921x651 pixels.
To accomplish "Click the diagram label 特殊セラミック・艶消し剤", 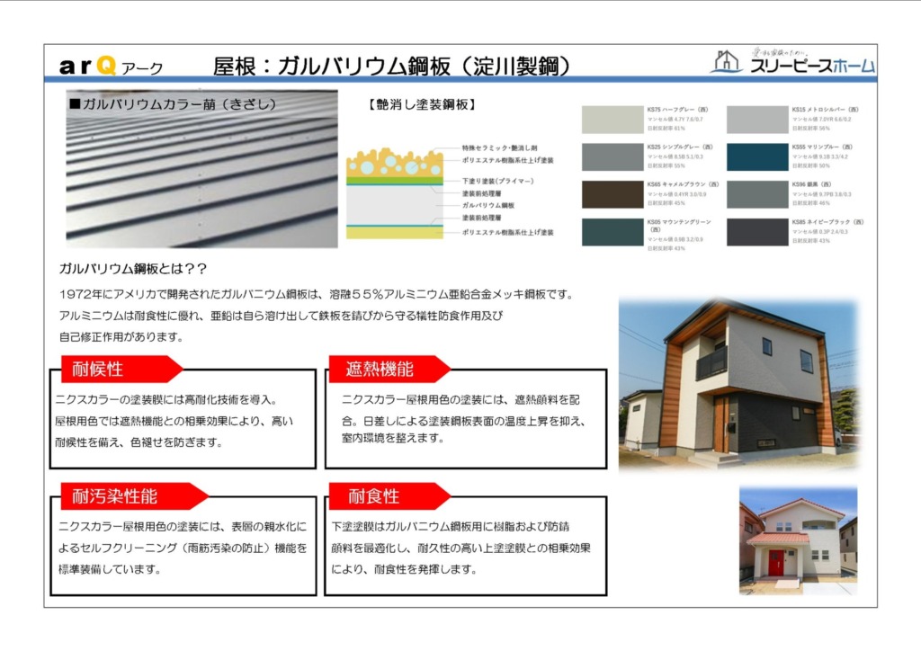I will (499, 148).
